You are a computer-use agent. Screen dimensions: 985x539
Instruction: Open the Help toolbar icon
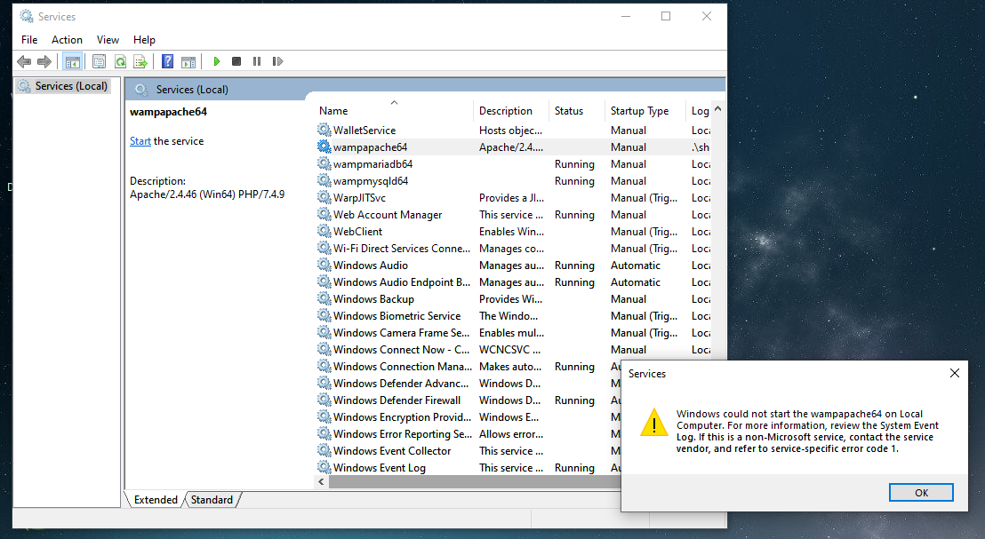point(167,61)
